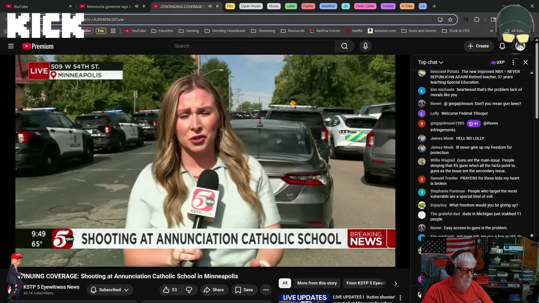Open the LA tab group
Viewport: 539px width, 303px height.
coord(423,6)
